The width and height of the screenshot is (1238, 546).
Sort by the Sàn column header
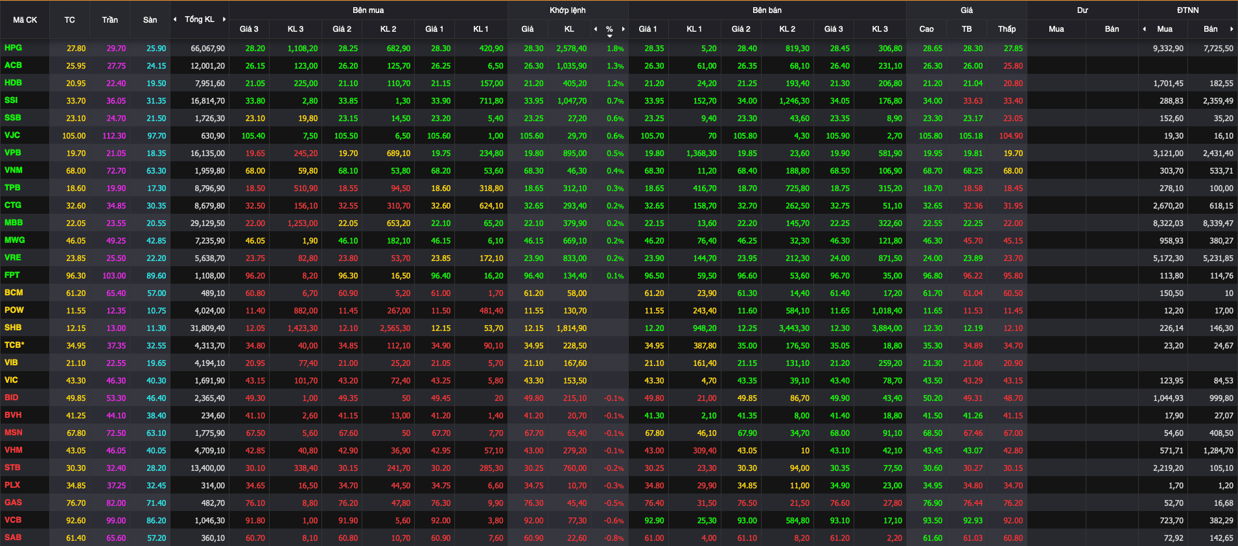[150, 20]
